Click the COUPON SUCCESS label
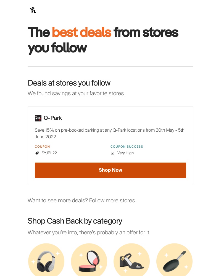The image size is (221, 276). coord(127,147)
